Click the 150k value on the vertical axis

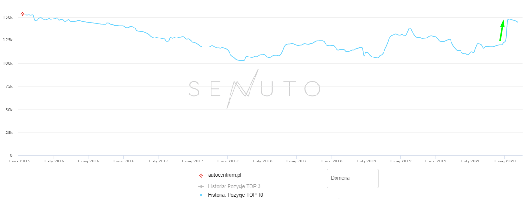pyautogui.click(x=7, y=17)
